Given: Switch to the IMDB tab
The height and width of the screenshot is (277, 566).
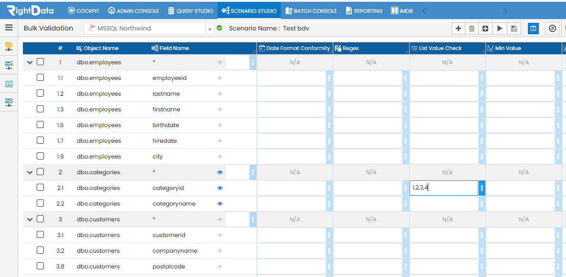Looking at the screenshot, I should (402, 11).
